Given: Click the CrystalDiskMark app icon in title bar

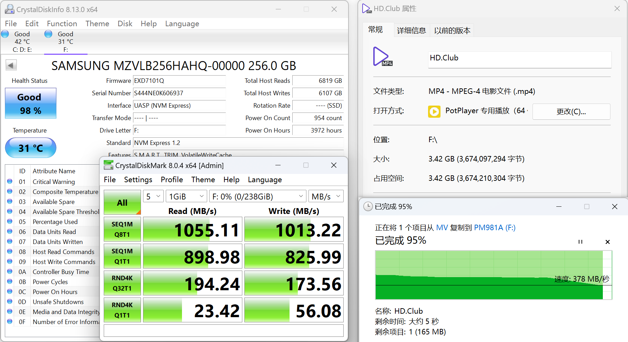Looking at the screenshot, I should click(x=109, y=165).
